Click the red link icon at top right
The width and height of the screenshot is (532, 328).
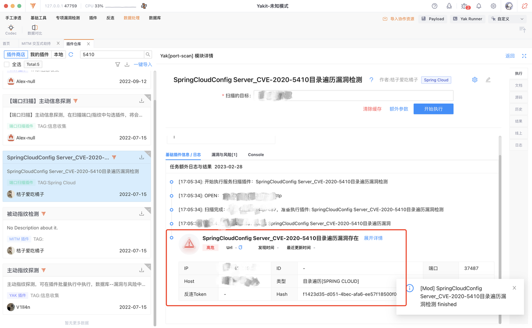point(525,6)
